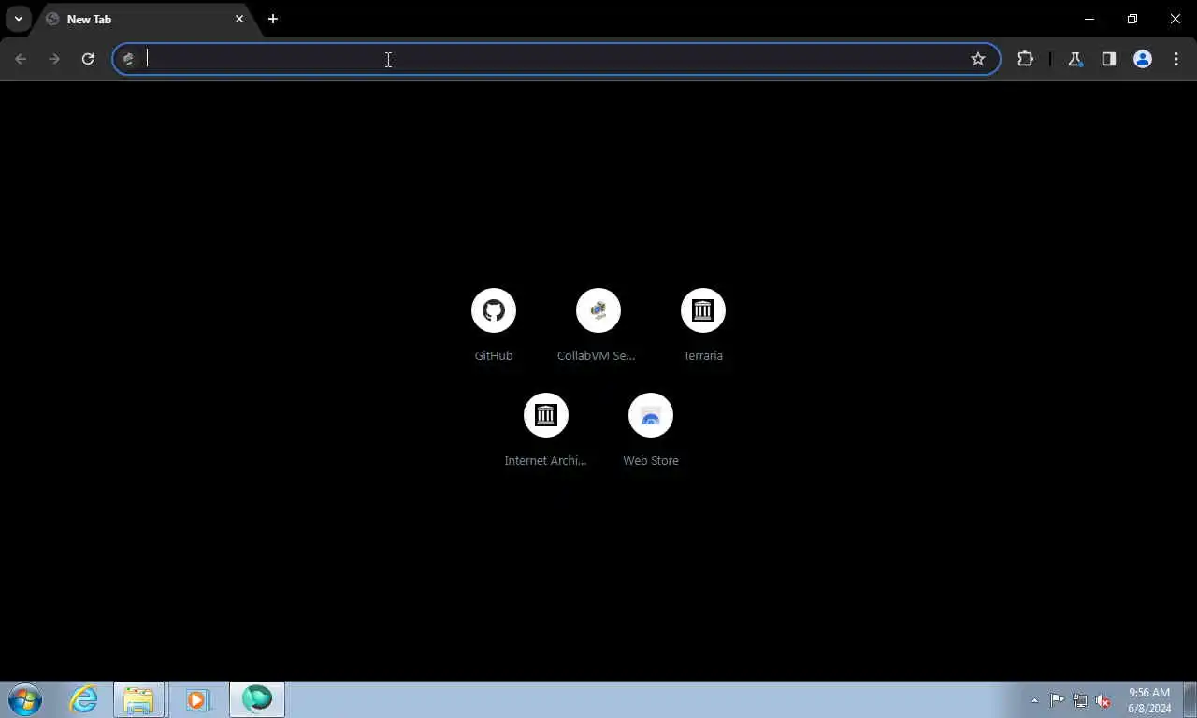The height and width of the screenshot is (718, 1197).
Task: Click the Web Store label text
Action: [x=651, y=460]
